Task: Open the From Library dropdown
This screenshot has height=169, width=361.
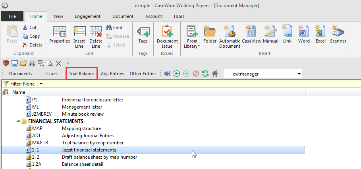Action: 192,37
